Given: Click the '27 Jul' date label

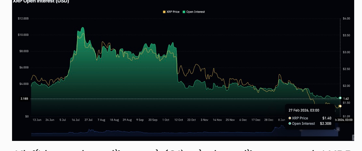Looking at the screenshot, I should [88, 120].
